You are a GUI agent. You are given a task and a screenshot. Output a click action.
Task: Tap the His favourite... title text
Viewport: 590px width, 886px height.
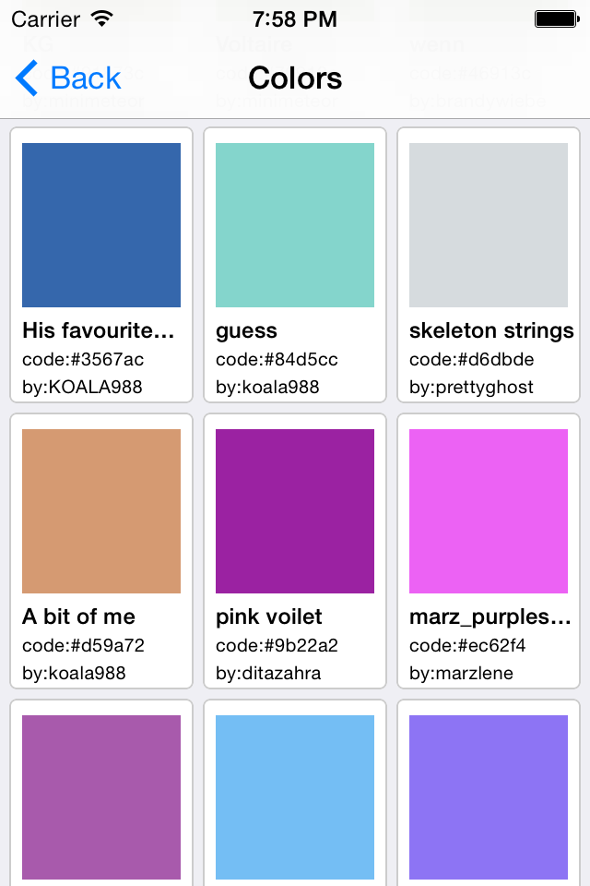(99, 330)
